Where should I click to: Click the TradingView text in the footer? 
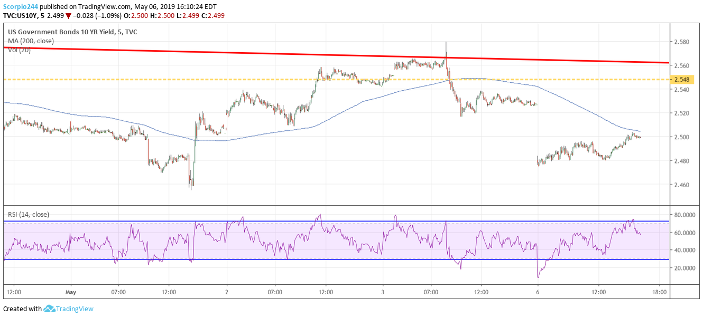(x=75, y=309)
